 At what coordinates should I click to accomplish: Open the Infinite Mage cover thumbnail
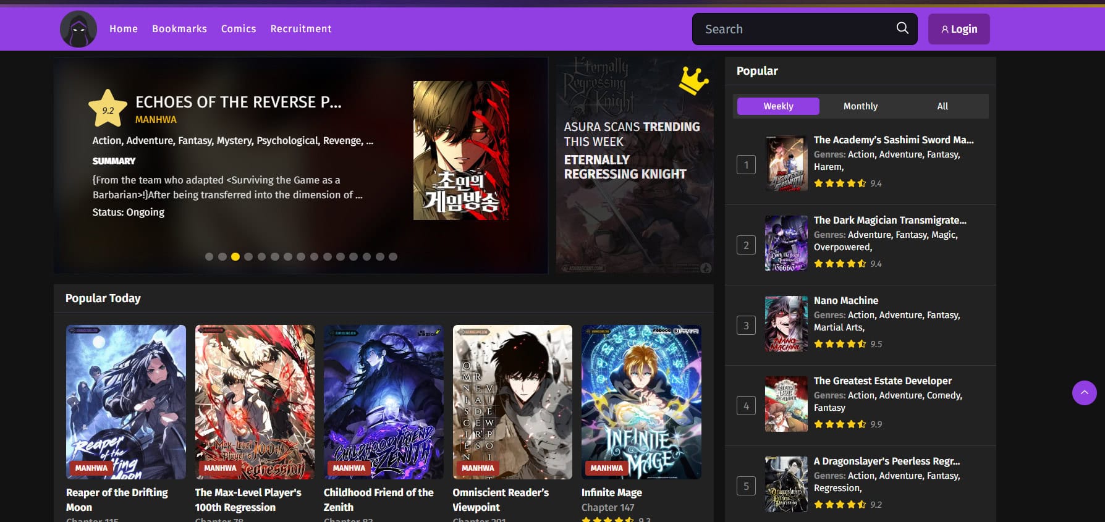[x=641, y=402]
